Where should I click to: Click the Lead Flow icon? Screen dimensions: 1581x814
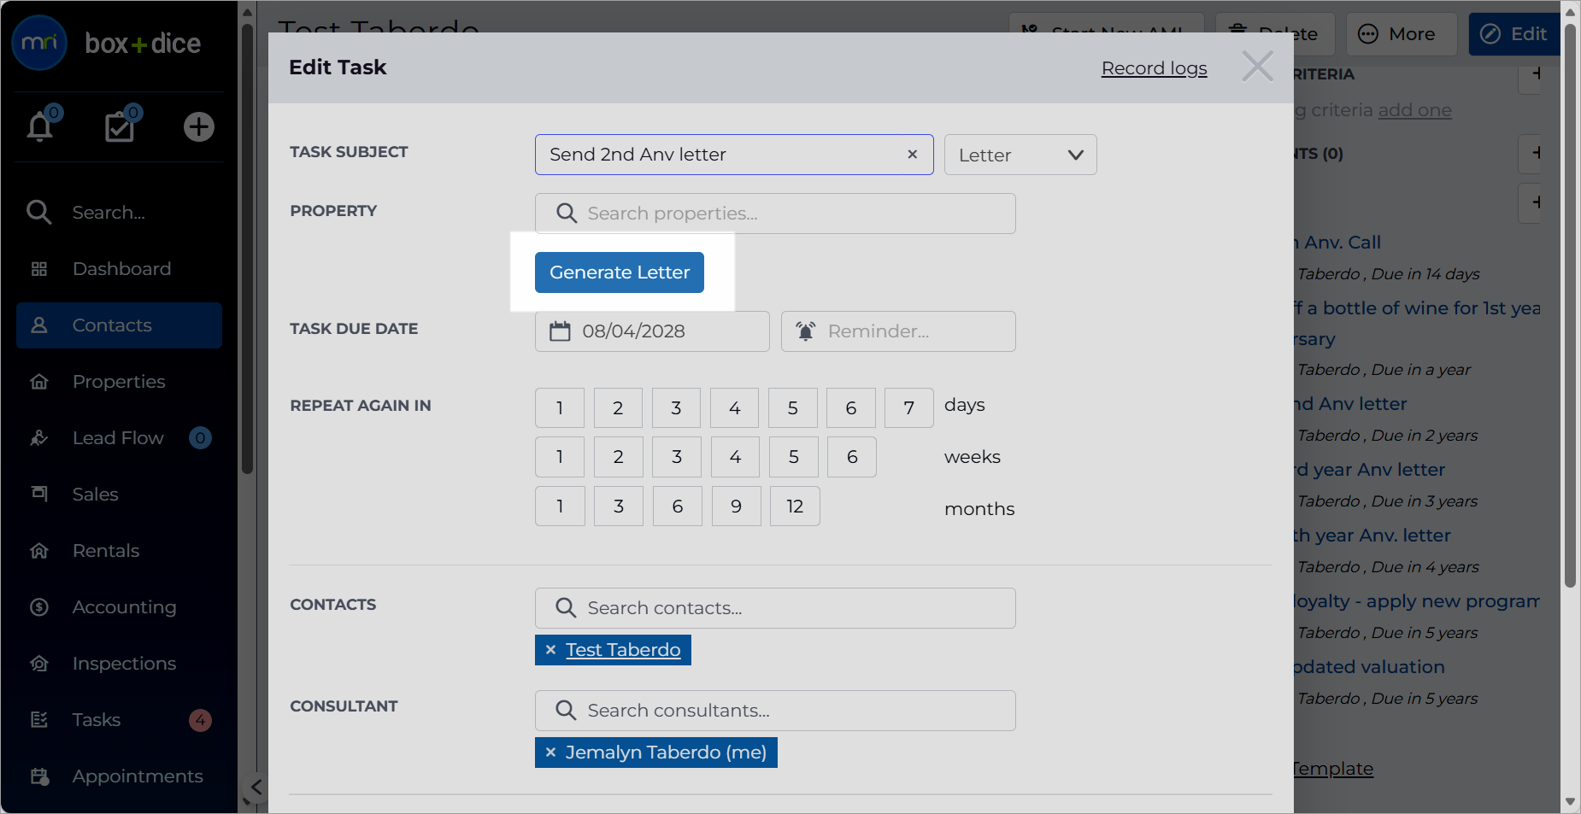[39, 438]
